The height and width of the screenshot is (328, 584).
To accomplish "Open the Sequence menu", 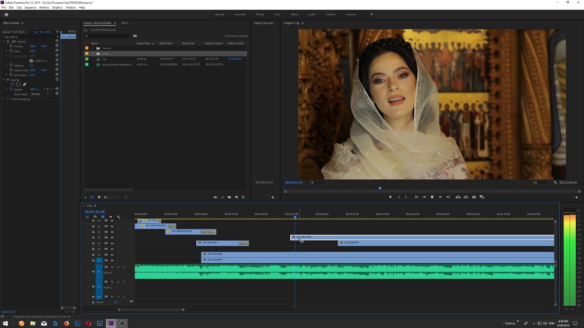I will [30, 7].
